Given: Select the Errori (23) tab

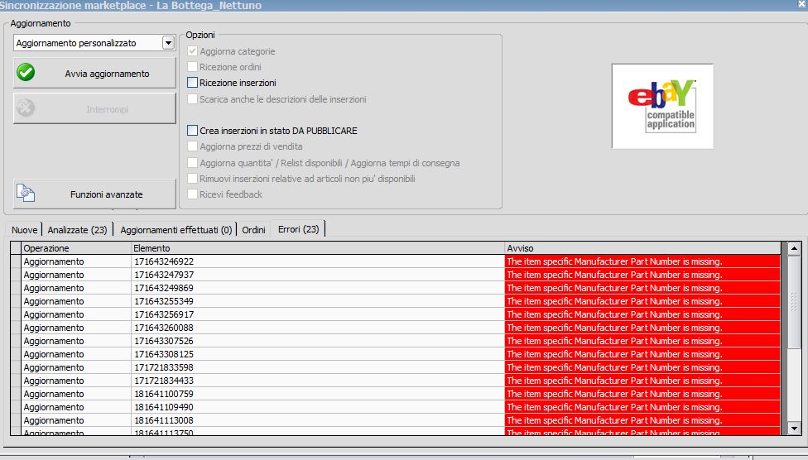Looking at the screenshot, I should pos(298,229).
